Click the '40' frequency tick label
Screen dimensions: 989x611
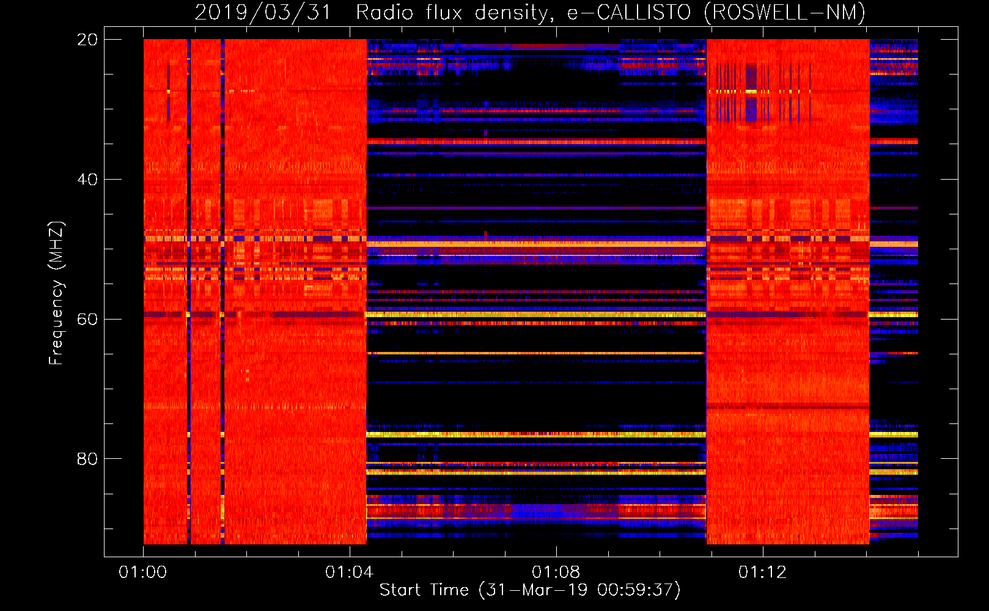tap(87, 180)
